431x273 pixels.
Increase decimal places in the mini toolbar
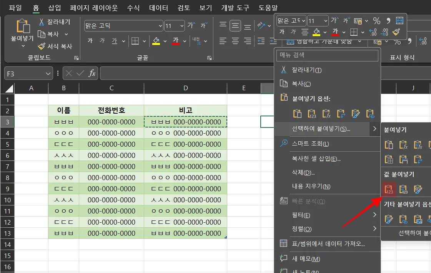(373, 32)
